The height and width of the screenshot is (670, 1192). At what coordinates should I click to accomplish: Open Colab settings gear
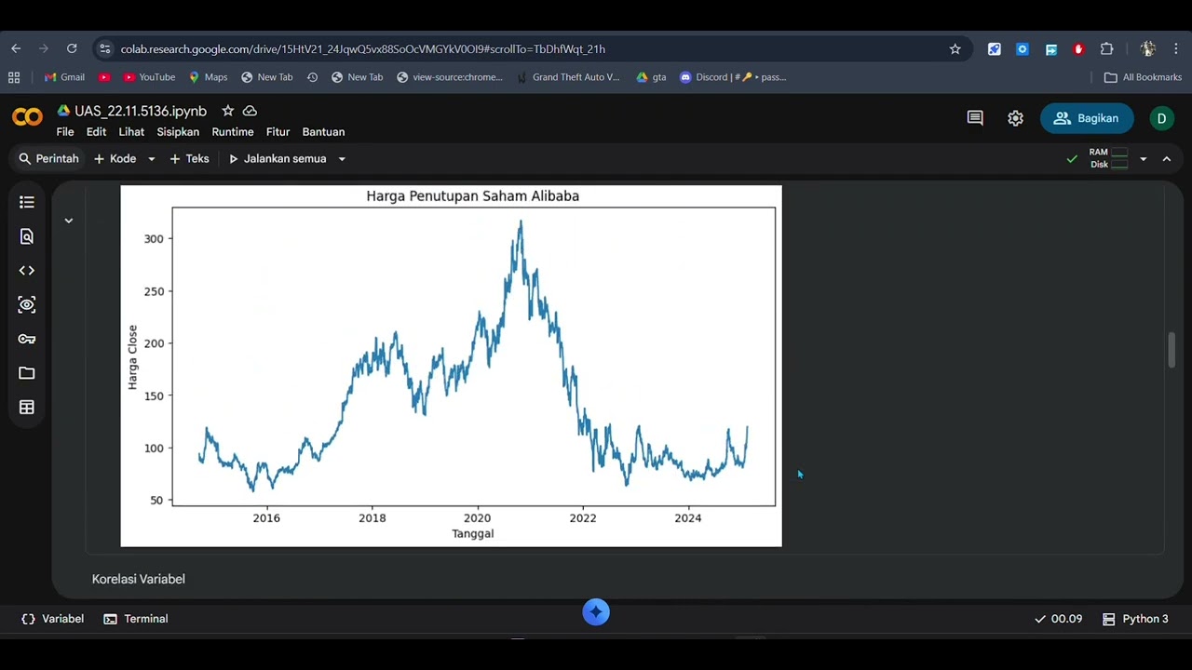[x=1015, y=118]
